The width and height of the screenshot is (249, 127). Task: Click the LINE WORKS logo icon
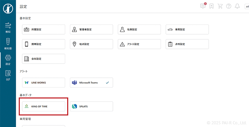click(27, 83)
